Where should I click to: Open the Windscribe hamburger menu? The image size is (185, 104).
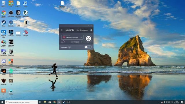pos(62,30)
